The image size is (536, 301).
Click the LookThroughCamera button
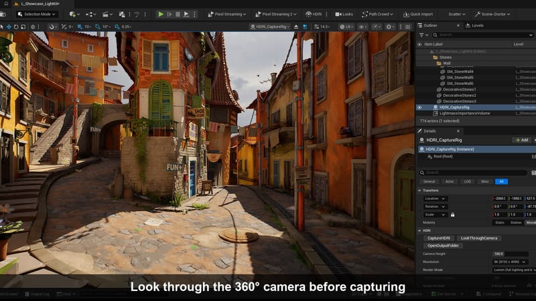coord(479,238)
